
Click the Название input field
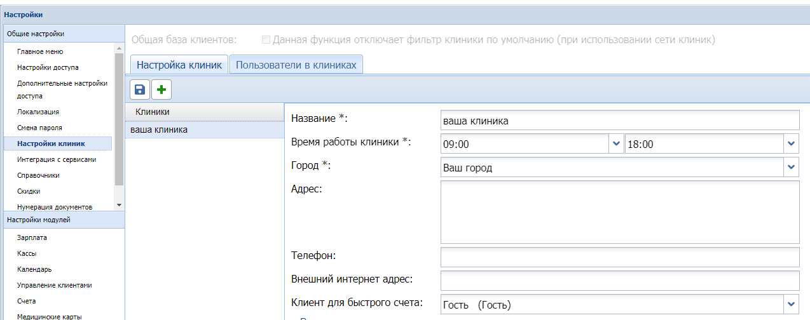point(619,120)
